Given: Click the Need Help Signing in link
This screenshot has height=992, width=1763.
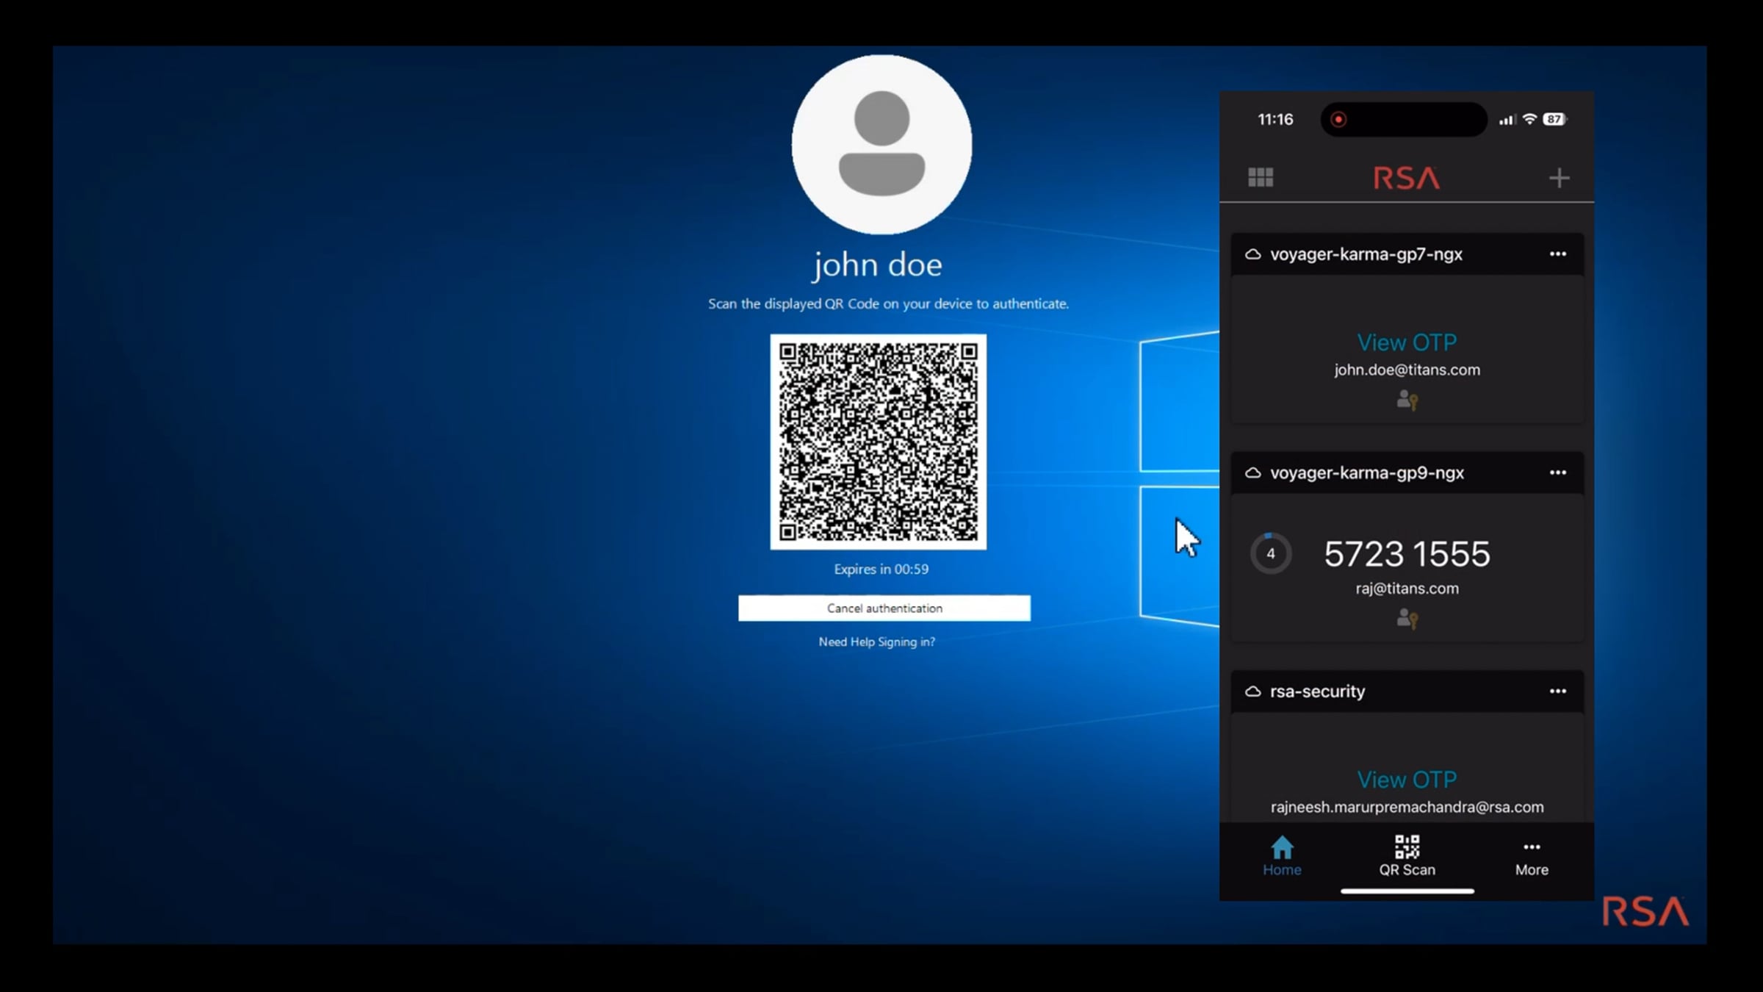Looking at the screenshot, I should coord(877,642).
